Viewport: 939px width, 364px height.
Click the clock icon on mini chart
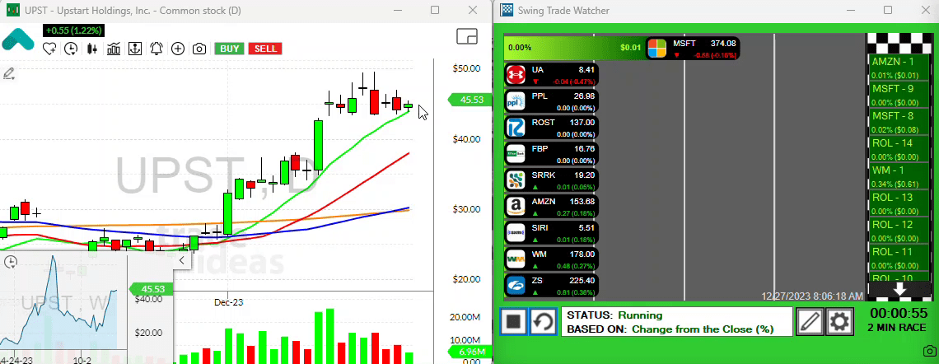tap(10, 262)
